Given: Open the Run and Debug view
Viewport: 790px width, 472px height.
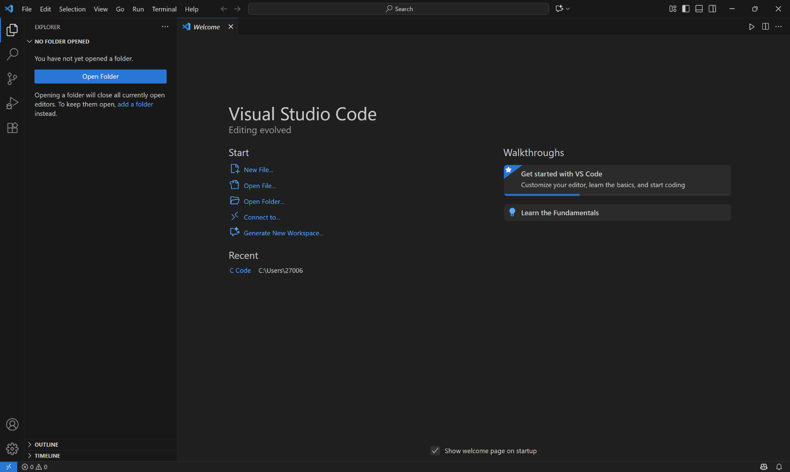Looking at the screenshot, I should coord(12,103).
